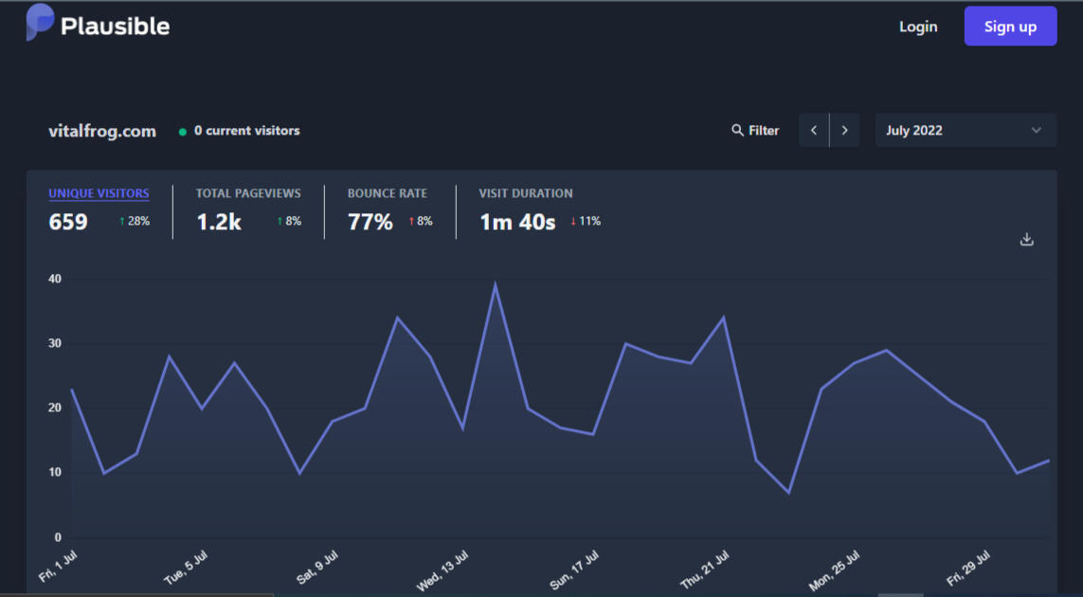Image resolution: width=1083 pixels, height=597 pixels.
Task: Click the horizontal scrollbar at page bottom
Action: tap(900, 594)
